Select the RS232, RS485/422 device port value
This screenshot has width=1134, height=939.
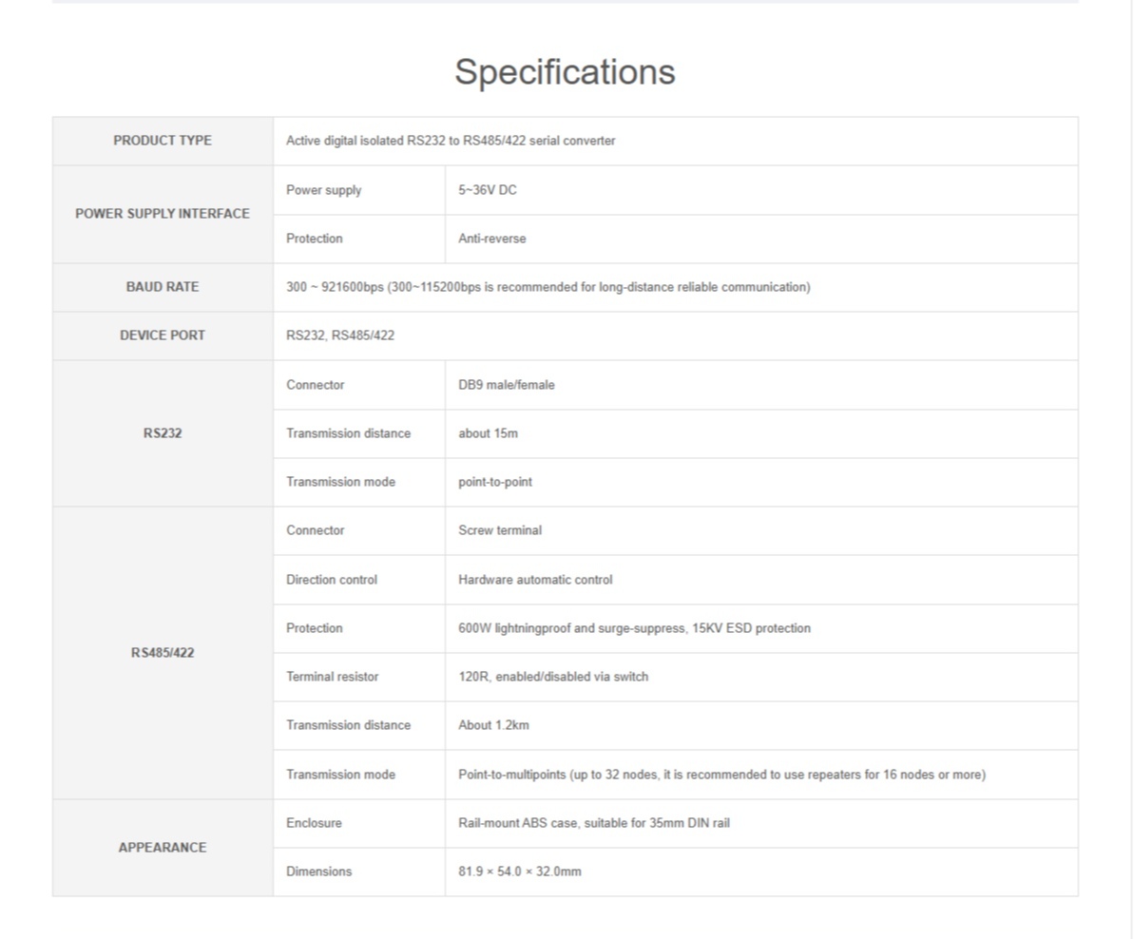point(340,335)
